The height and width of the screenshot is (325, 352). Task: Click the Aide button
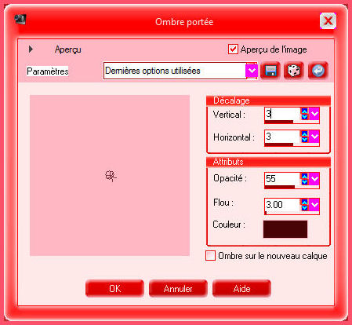tap(241, 289)
